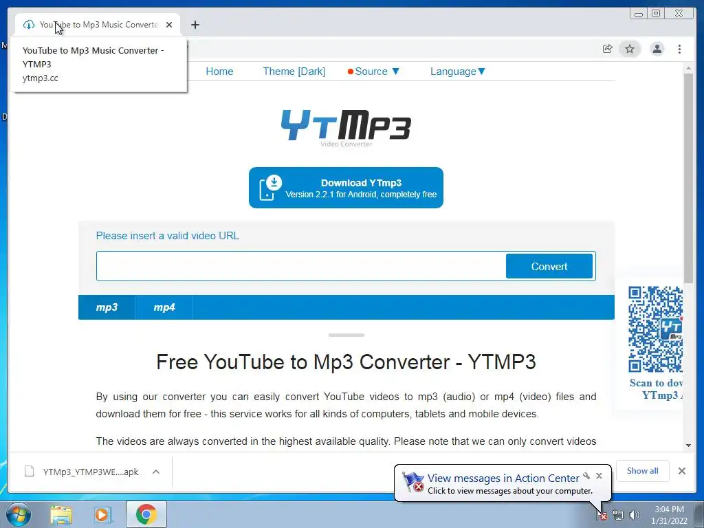704x528 pixels.
Task: Open the Windows Start menu
Action: (18, 514)
